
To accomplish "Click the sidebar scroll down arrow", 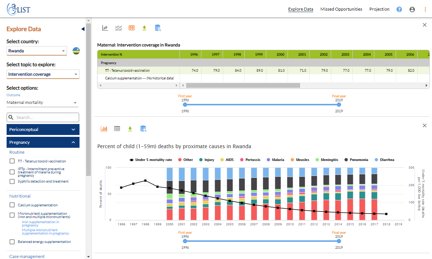I will [88, 257].
